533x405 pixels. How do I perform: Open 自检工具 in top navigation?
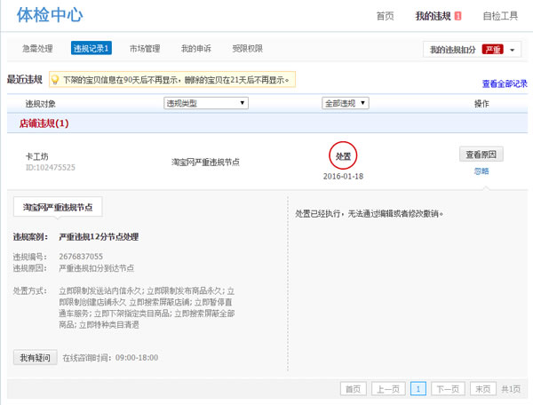[498, 16]
